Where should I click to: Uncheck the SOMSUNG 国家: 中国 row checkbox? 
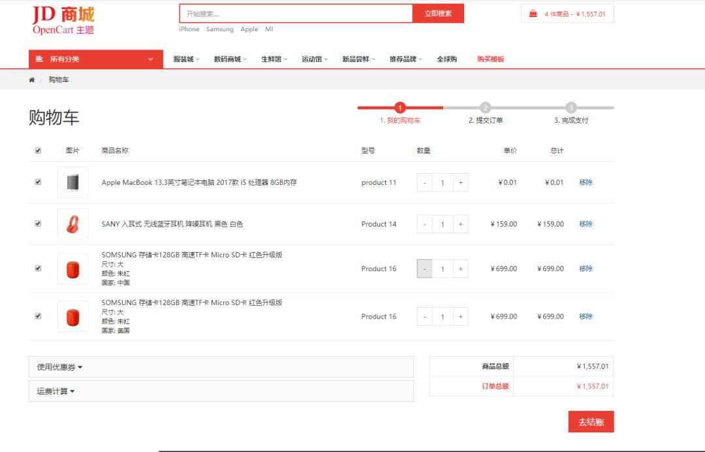38,268
